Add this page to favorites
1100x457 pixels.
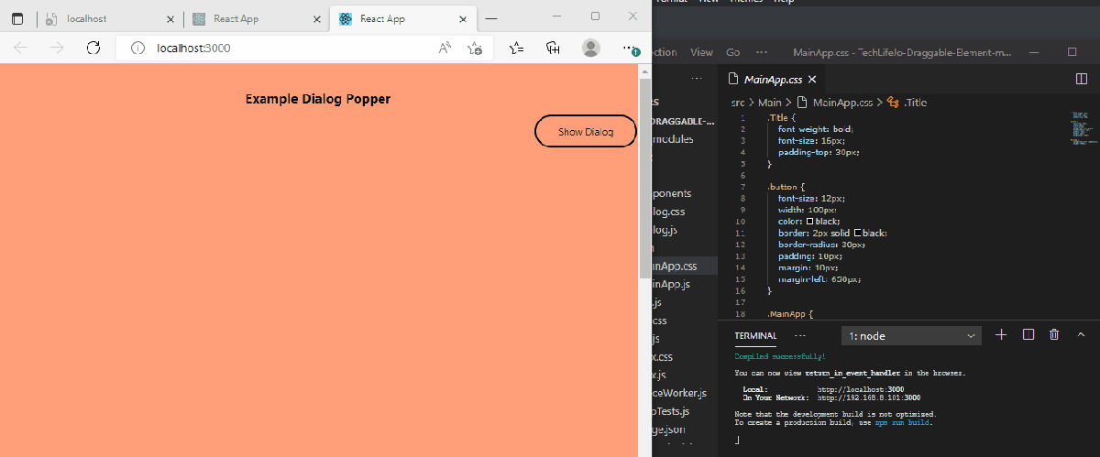[x=475, y=48]
